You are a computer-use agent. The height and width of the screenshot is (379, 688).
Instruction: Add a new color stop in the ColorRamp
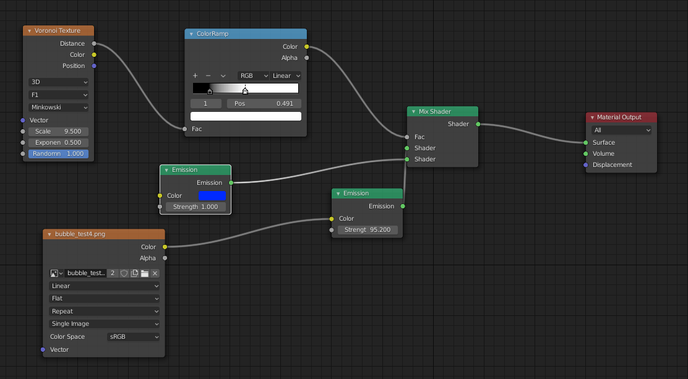click(195, 75)
